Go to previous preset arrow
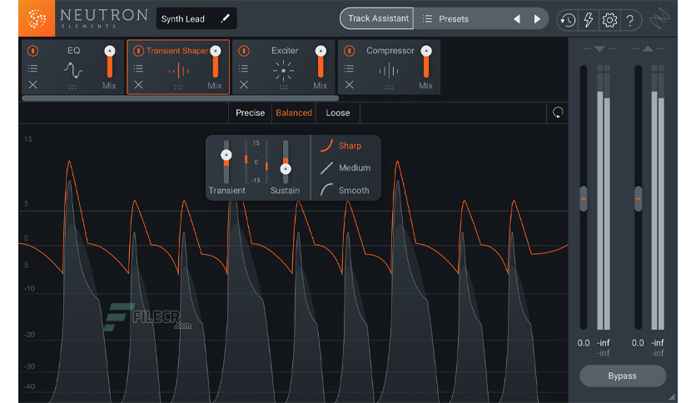696x403 pixels. click(517, 19)
